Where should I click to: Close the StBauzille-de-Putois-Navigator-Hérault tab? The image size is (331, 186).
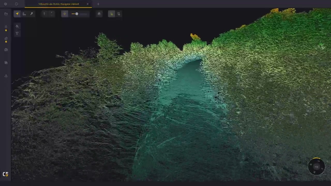tap(88, 4)
